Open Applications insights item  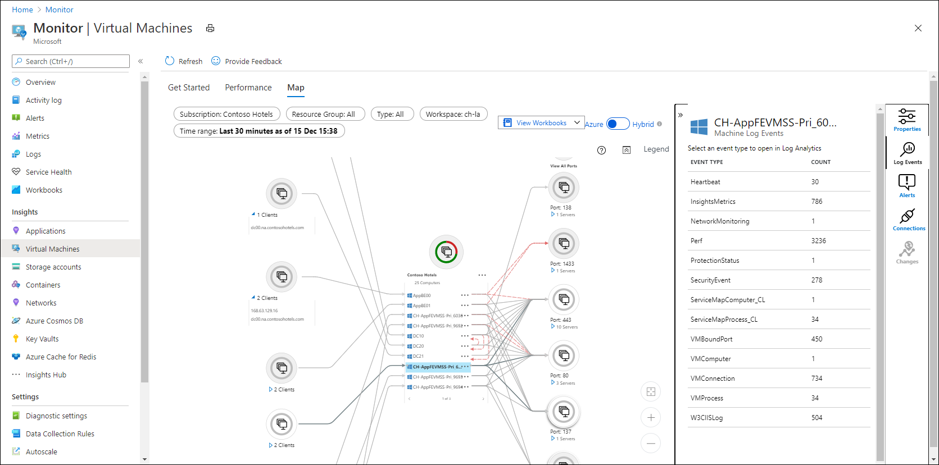pyautogui.click(x=46, y=231)
